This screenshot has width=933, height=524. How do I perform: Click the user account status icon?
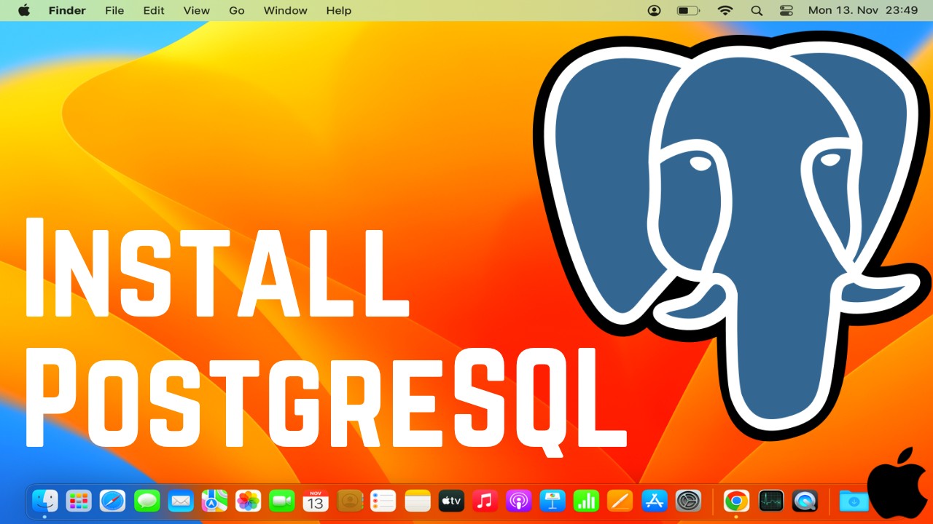tap(655, 10)
